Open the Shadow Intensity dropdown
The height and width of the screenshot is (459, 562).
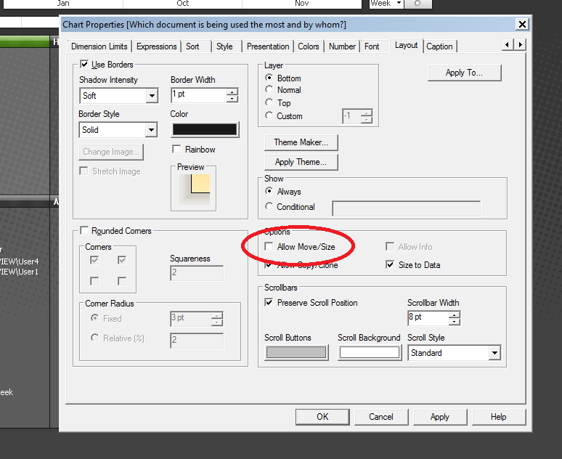152,96
